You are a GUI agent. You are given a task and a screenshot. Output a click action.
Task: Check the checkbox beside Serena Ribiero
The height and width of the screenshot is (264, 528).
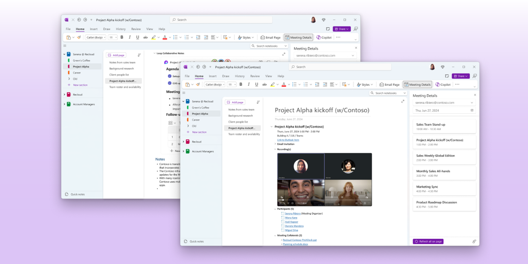[282, 213]
